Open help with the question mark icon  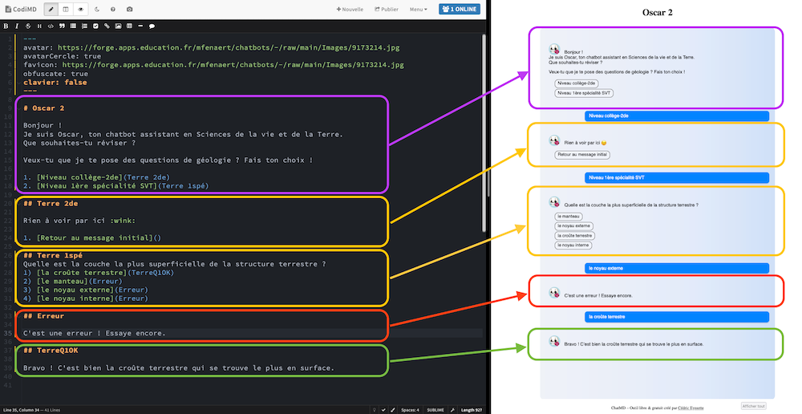click(113, 10)
